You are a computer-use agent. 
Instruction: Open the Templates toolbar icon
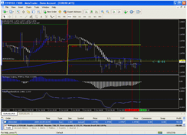(x=138, y=12)
